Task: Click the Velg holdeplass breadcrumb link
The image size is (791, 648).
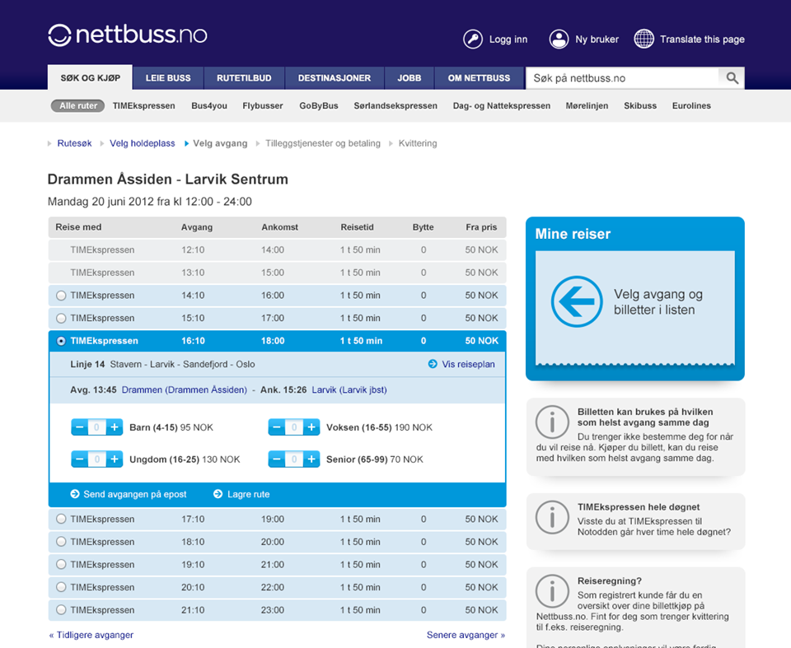Action: (143, 143)
